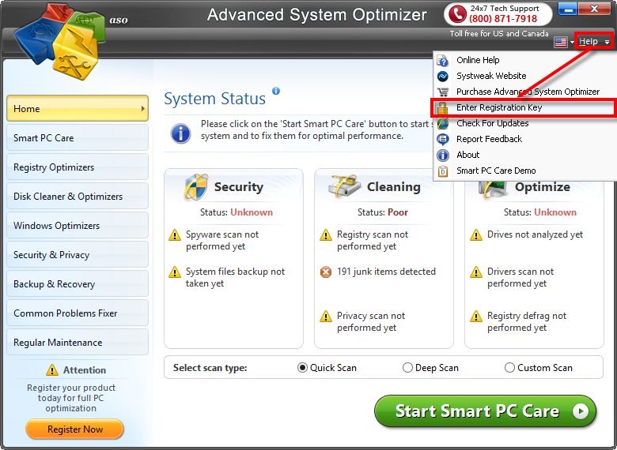Click the Smart PC Care Demo document icon

[443, 171]
